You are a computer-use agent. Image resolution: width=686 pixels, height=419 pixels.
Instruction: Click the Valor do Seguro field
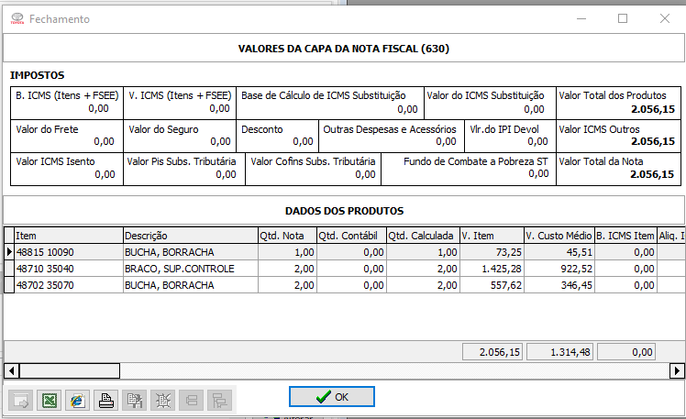180,136
